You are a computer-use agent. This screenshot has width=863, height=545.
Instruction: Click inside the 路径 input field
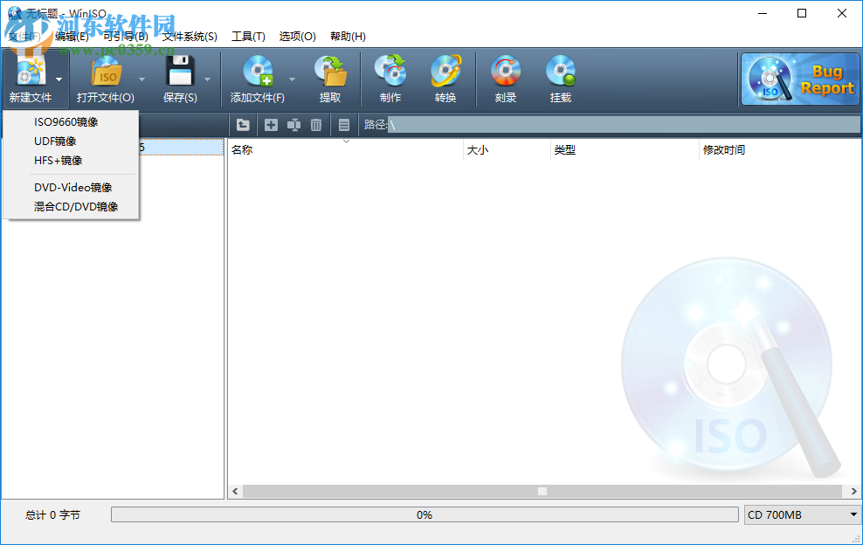click(611, 125)
